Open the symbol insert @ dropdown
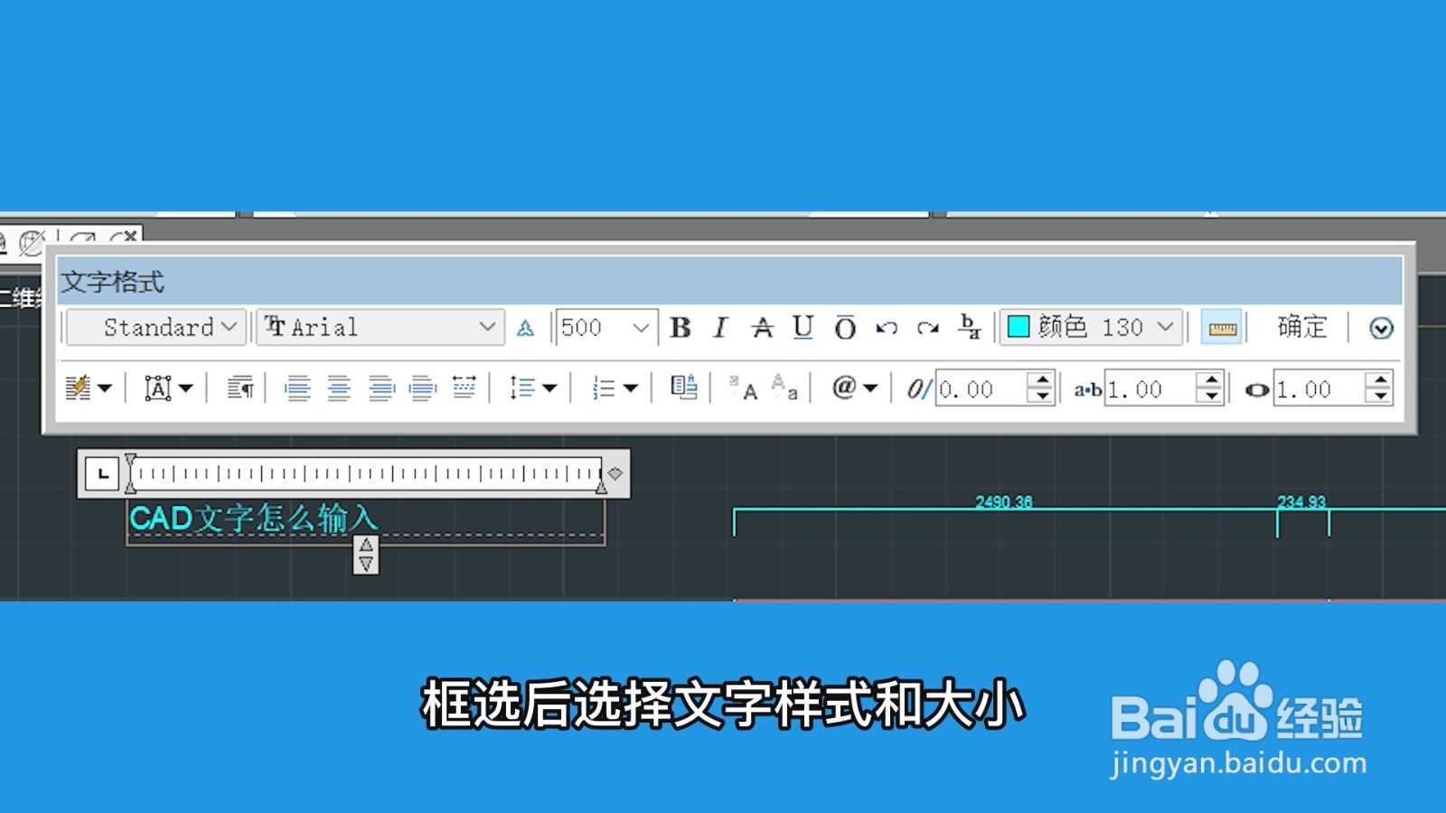This screenshot has width=1446, height=813. (851, 388)
